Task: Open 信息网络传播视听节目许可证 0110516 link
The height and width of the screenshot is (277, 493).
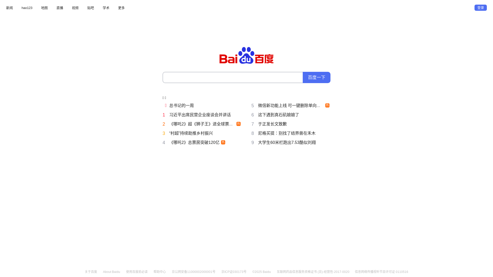Action: pyautogui.click(x=382, y=272)
